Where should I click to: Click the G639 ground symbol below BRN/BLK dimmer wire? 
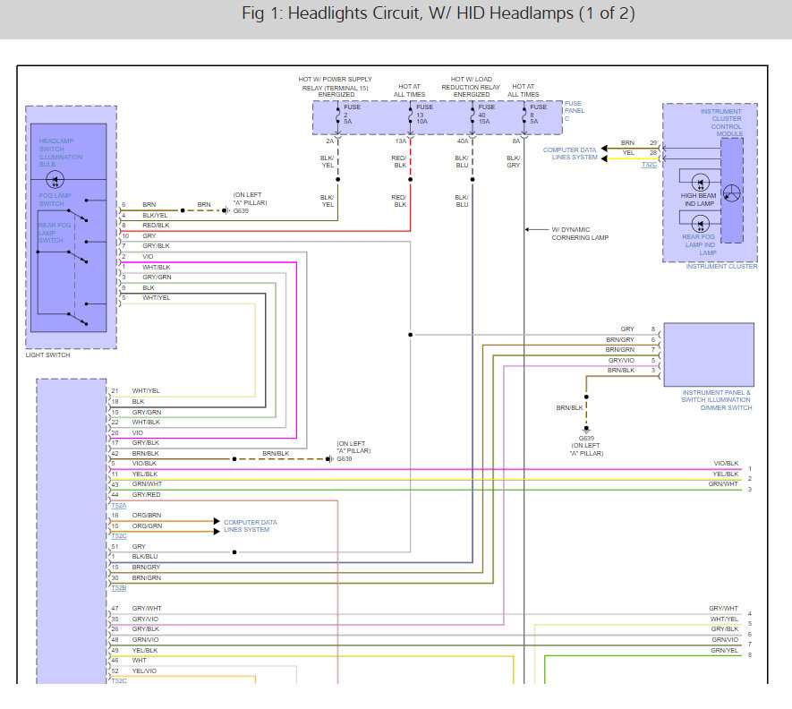(x=586, y=430)
